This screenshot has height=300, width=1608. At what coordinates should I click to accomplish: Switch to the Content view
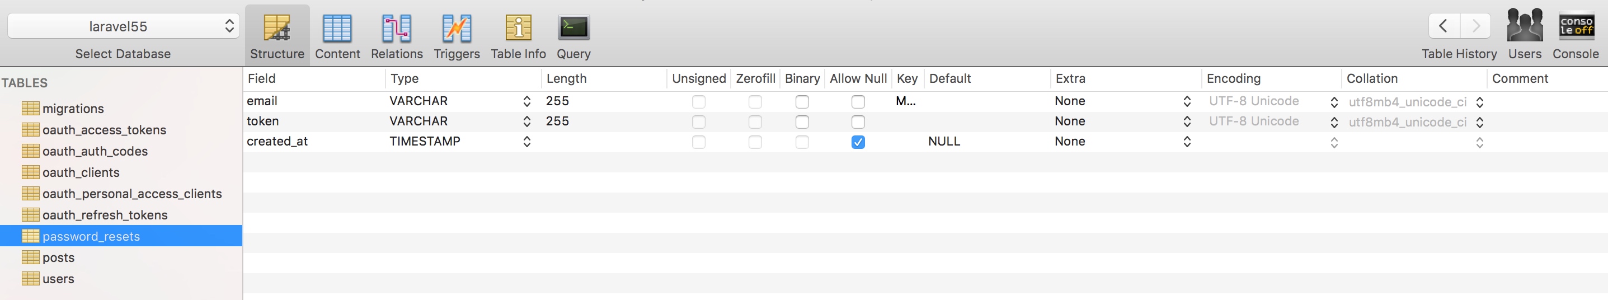click(337, 29)
